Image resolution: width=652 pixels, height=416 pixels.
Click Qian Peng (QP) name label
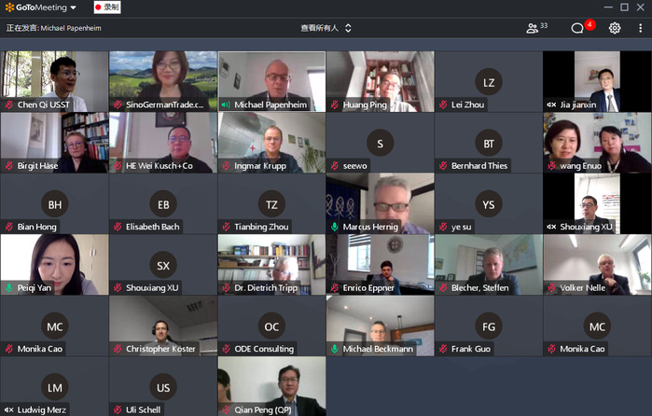coord(263,409)
